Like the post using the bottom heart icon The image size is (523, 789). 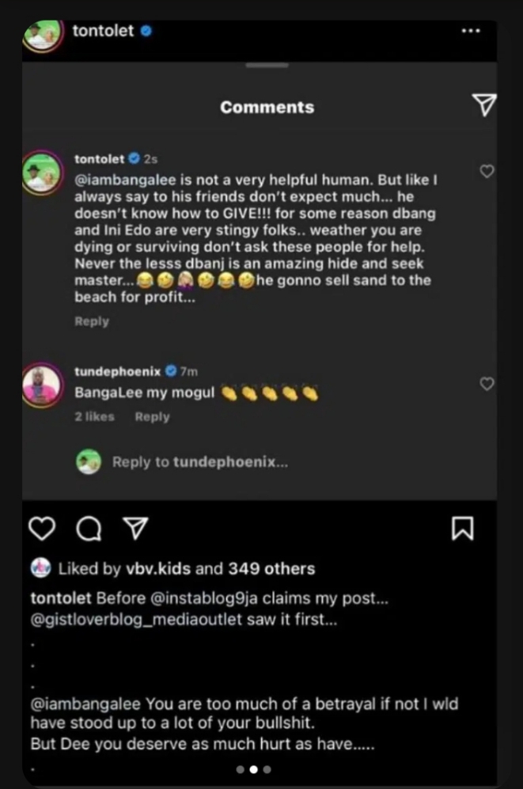41,529
